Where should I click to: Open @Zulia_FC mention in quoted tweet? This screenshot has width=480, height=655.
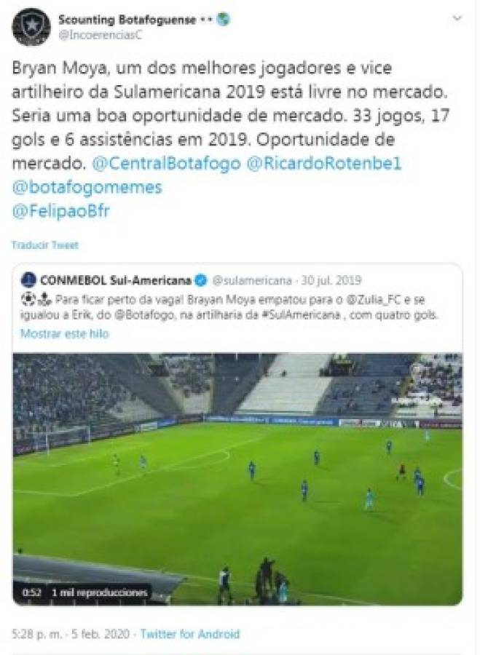coord(369,300)
